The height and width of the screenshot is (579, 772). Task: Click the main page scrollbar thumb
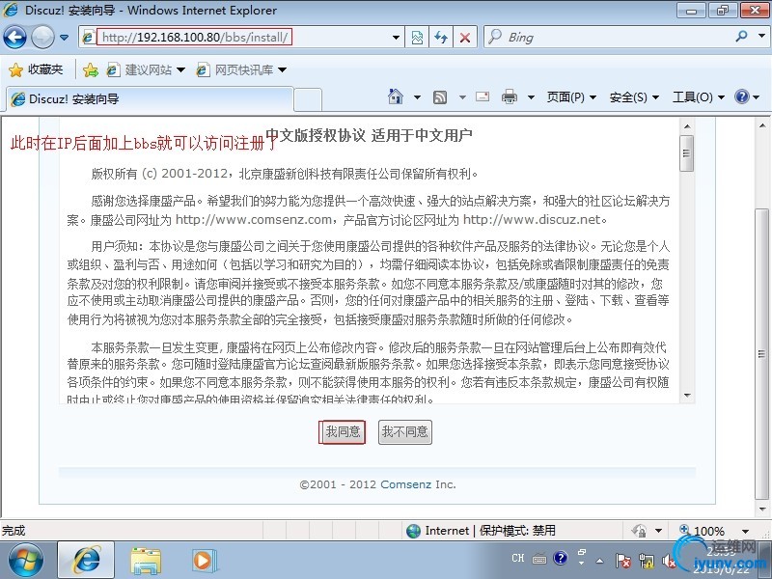click(762, 353)
